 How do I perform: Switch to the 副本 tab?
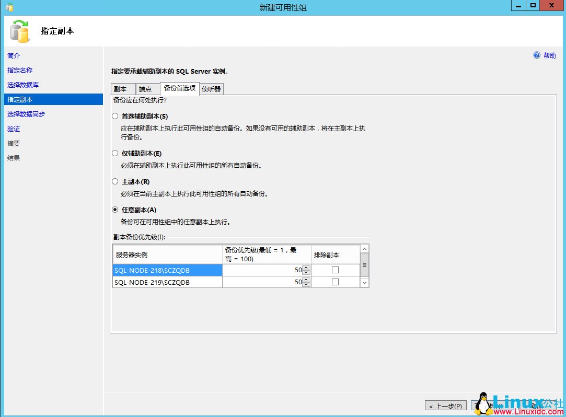[122, 89]
